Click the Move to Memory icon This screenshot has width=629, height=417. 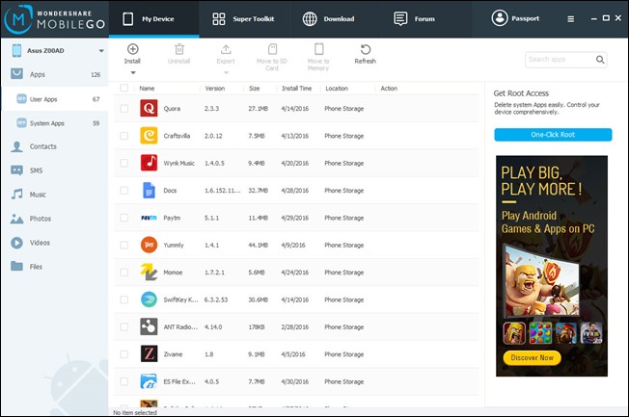point(319,49)
